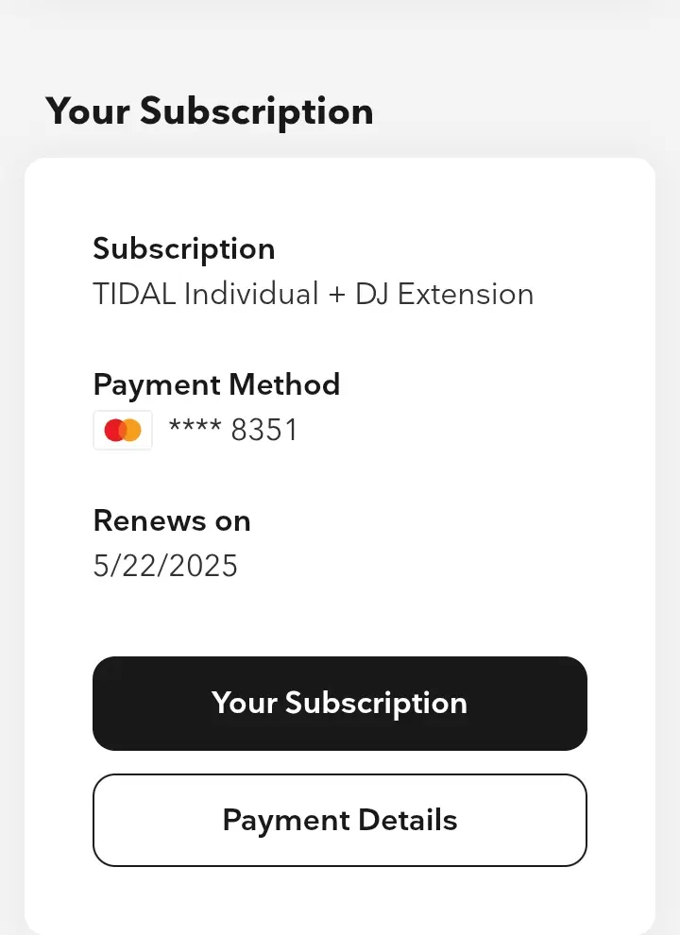The width and height of the screenshot is (680, 935).
Task: Click the Payment Method label
Action: click(x=216, y=384)
